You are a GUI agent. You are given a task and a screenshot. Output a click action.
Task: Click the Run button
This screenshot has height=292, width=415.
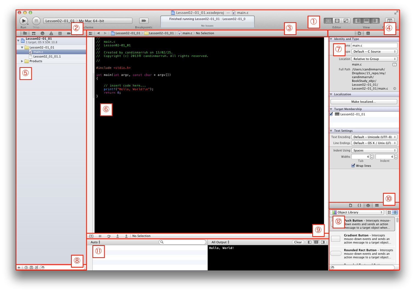click(24, 21)
